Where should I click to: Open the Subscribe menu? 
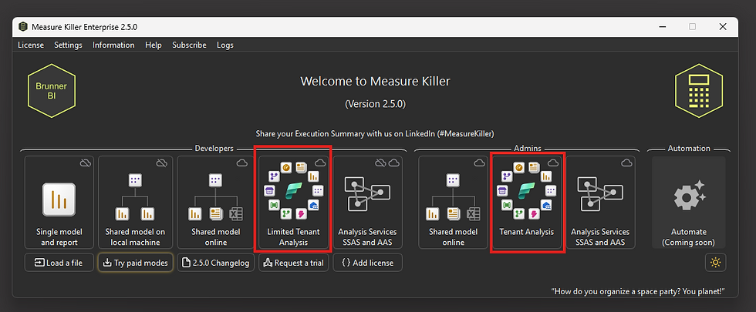[x=189, y=45]
